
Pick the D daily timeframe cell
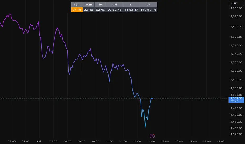[x=131, y=4]
